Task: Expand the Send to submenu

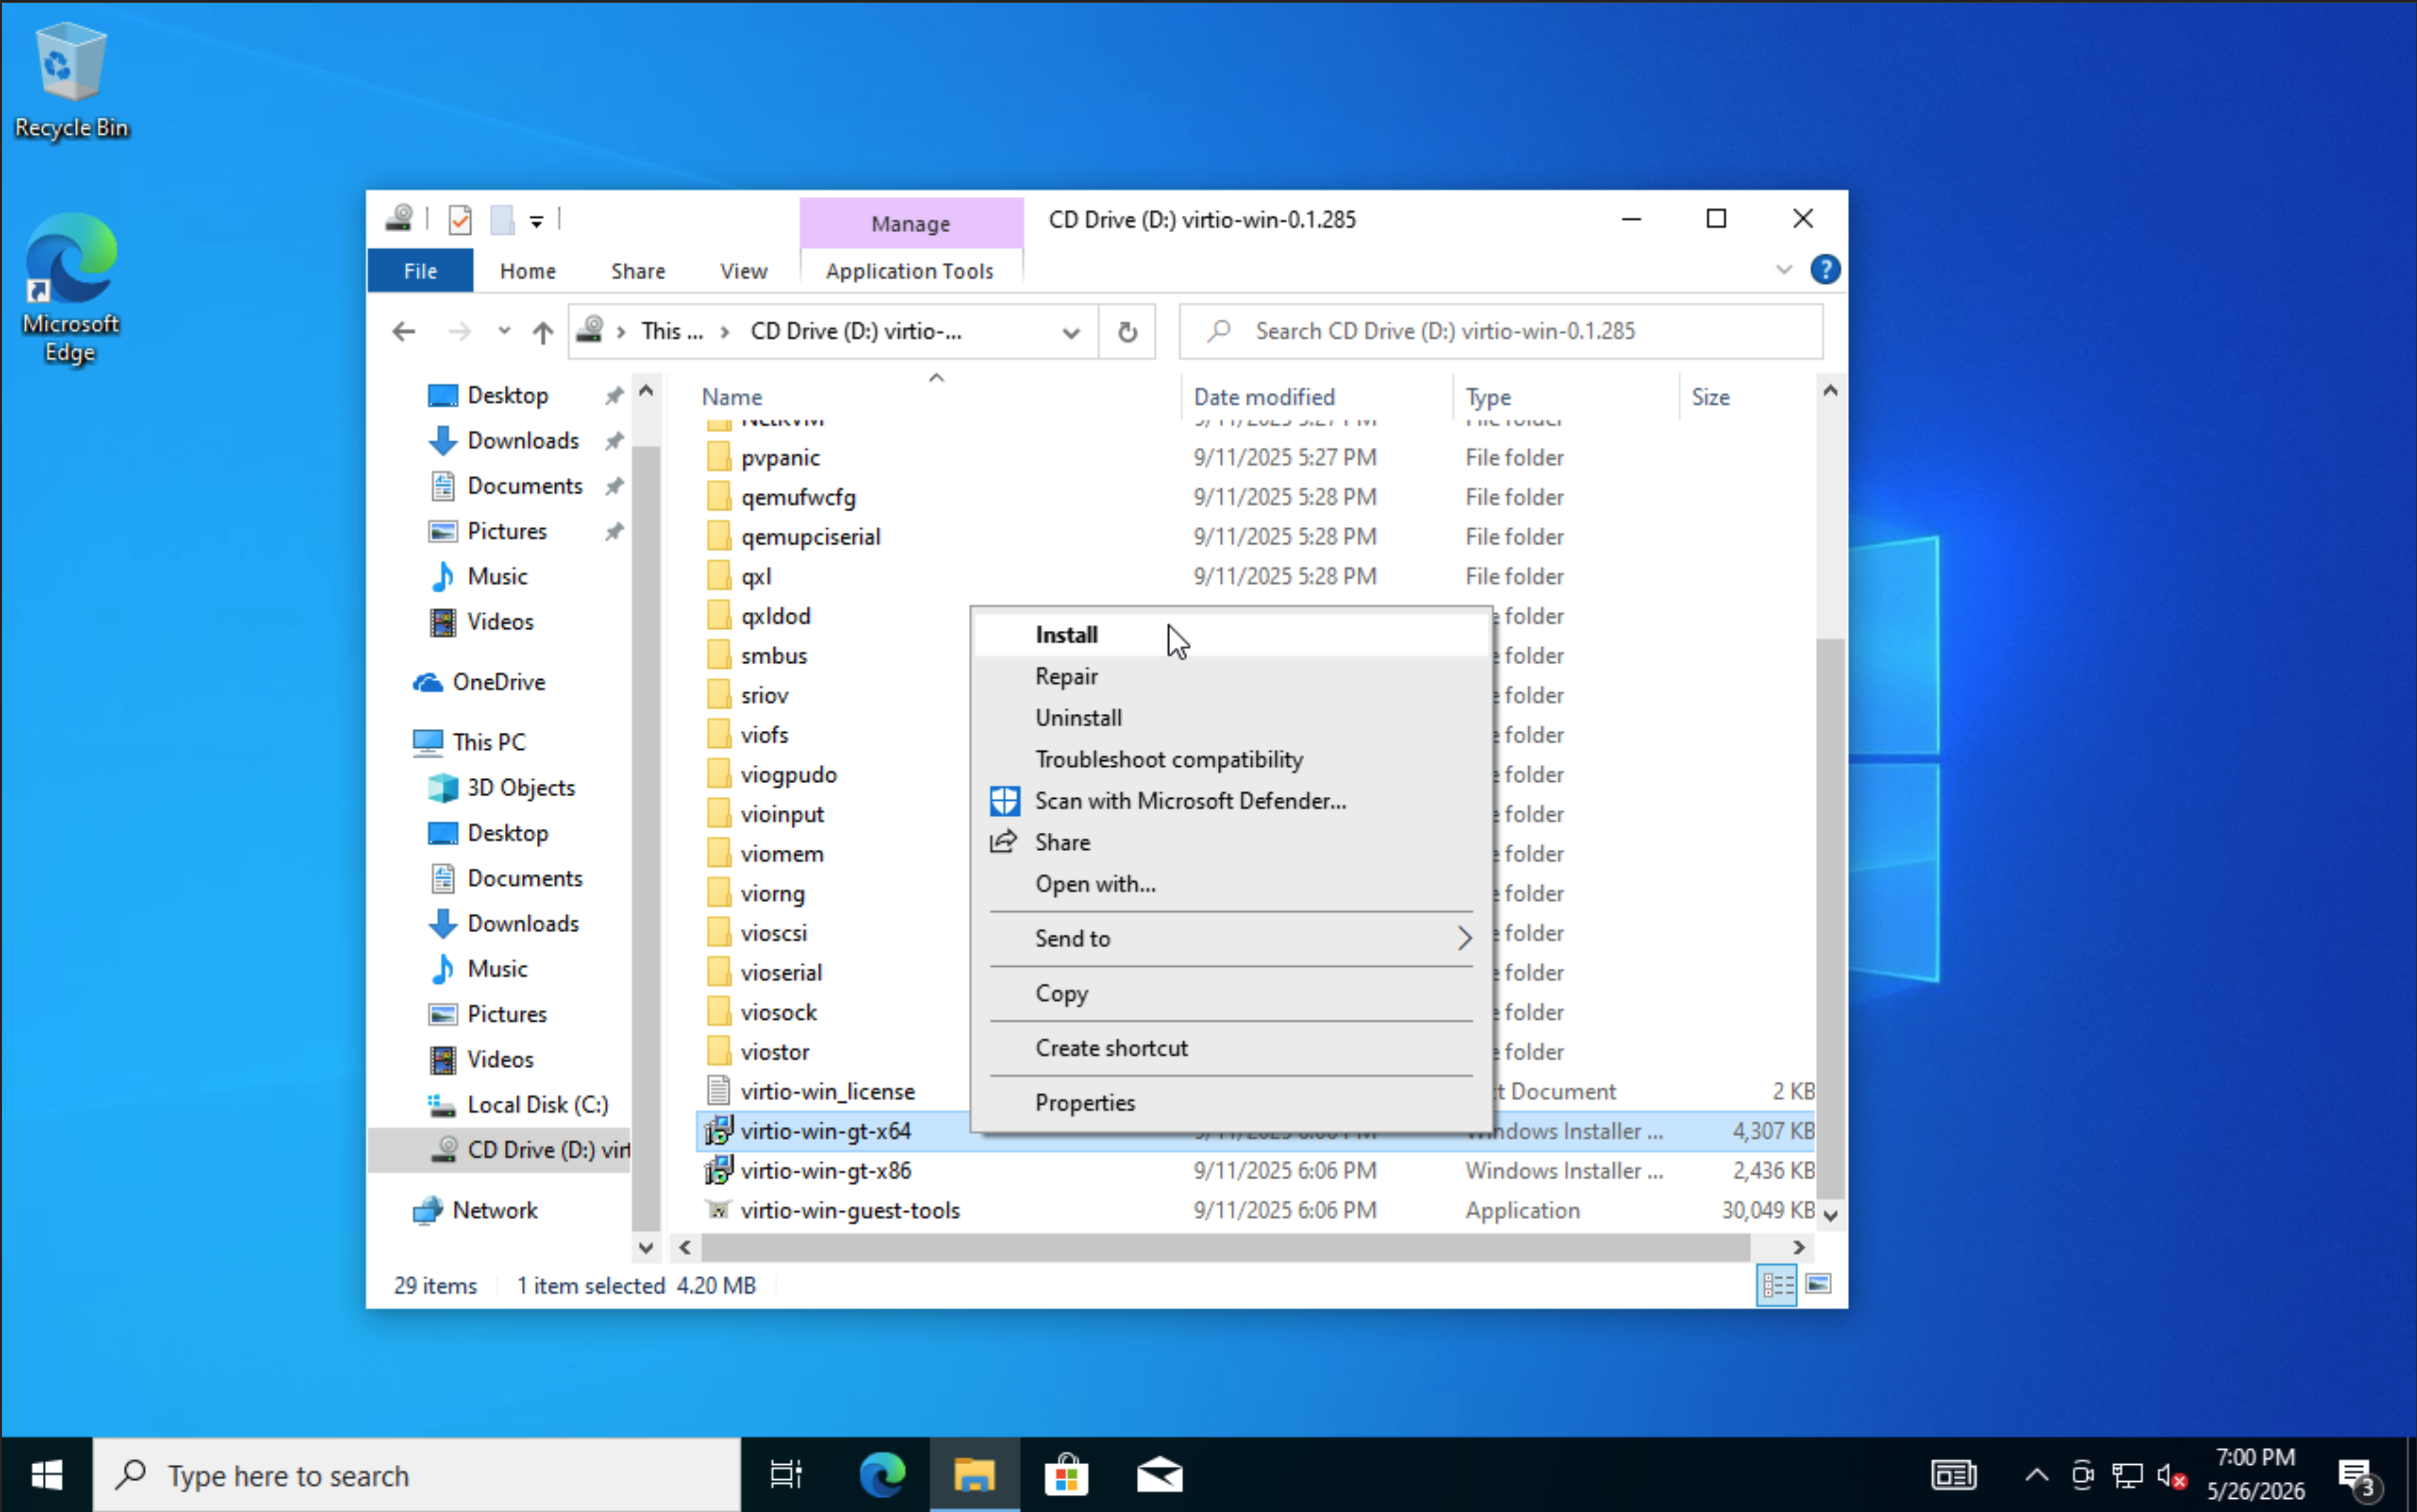Action: (x=1232, y=939)
